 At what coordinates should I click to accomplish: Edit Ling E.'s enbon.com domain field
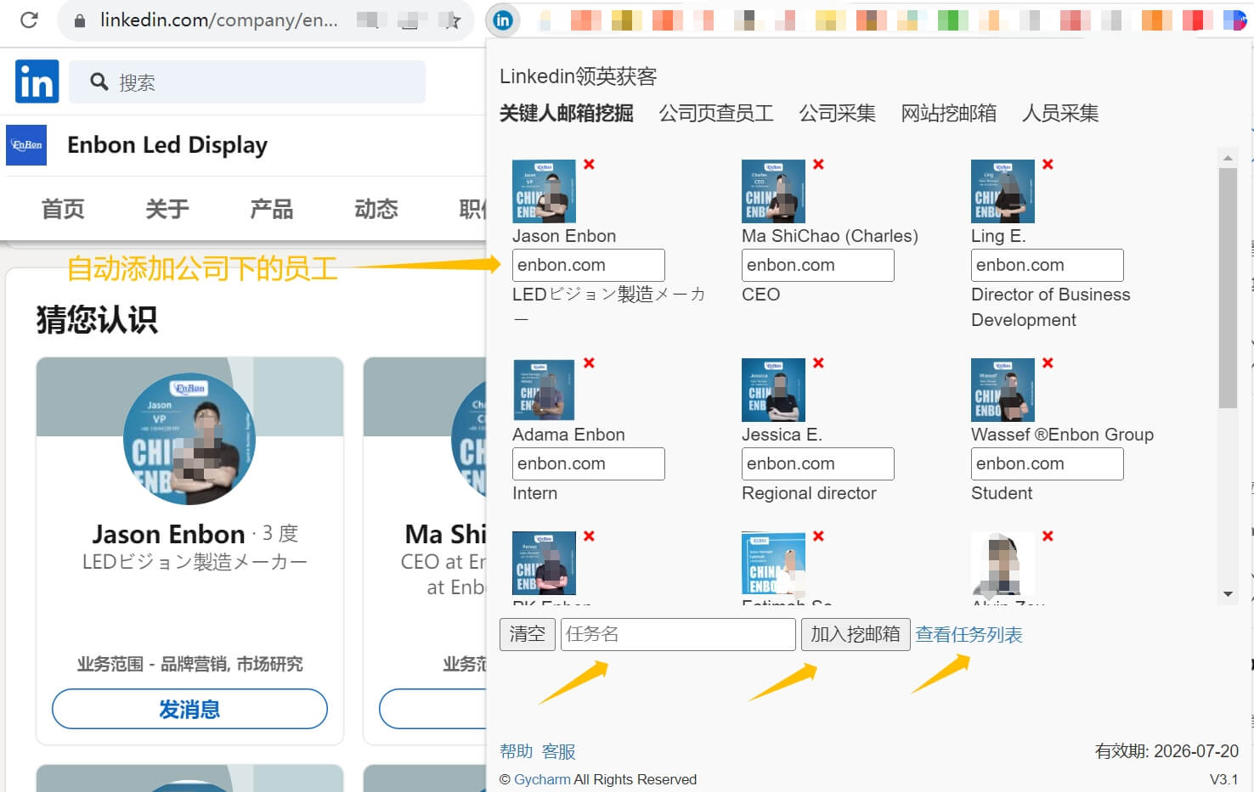pos(1048,265)
